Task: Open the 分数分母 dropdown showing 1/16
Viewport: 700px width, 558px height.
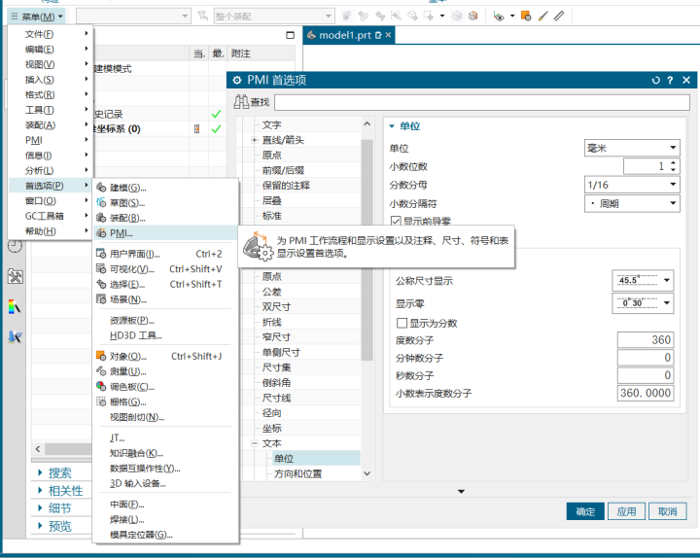Action: pyautogui.click(x=631, y=184)
